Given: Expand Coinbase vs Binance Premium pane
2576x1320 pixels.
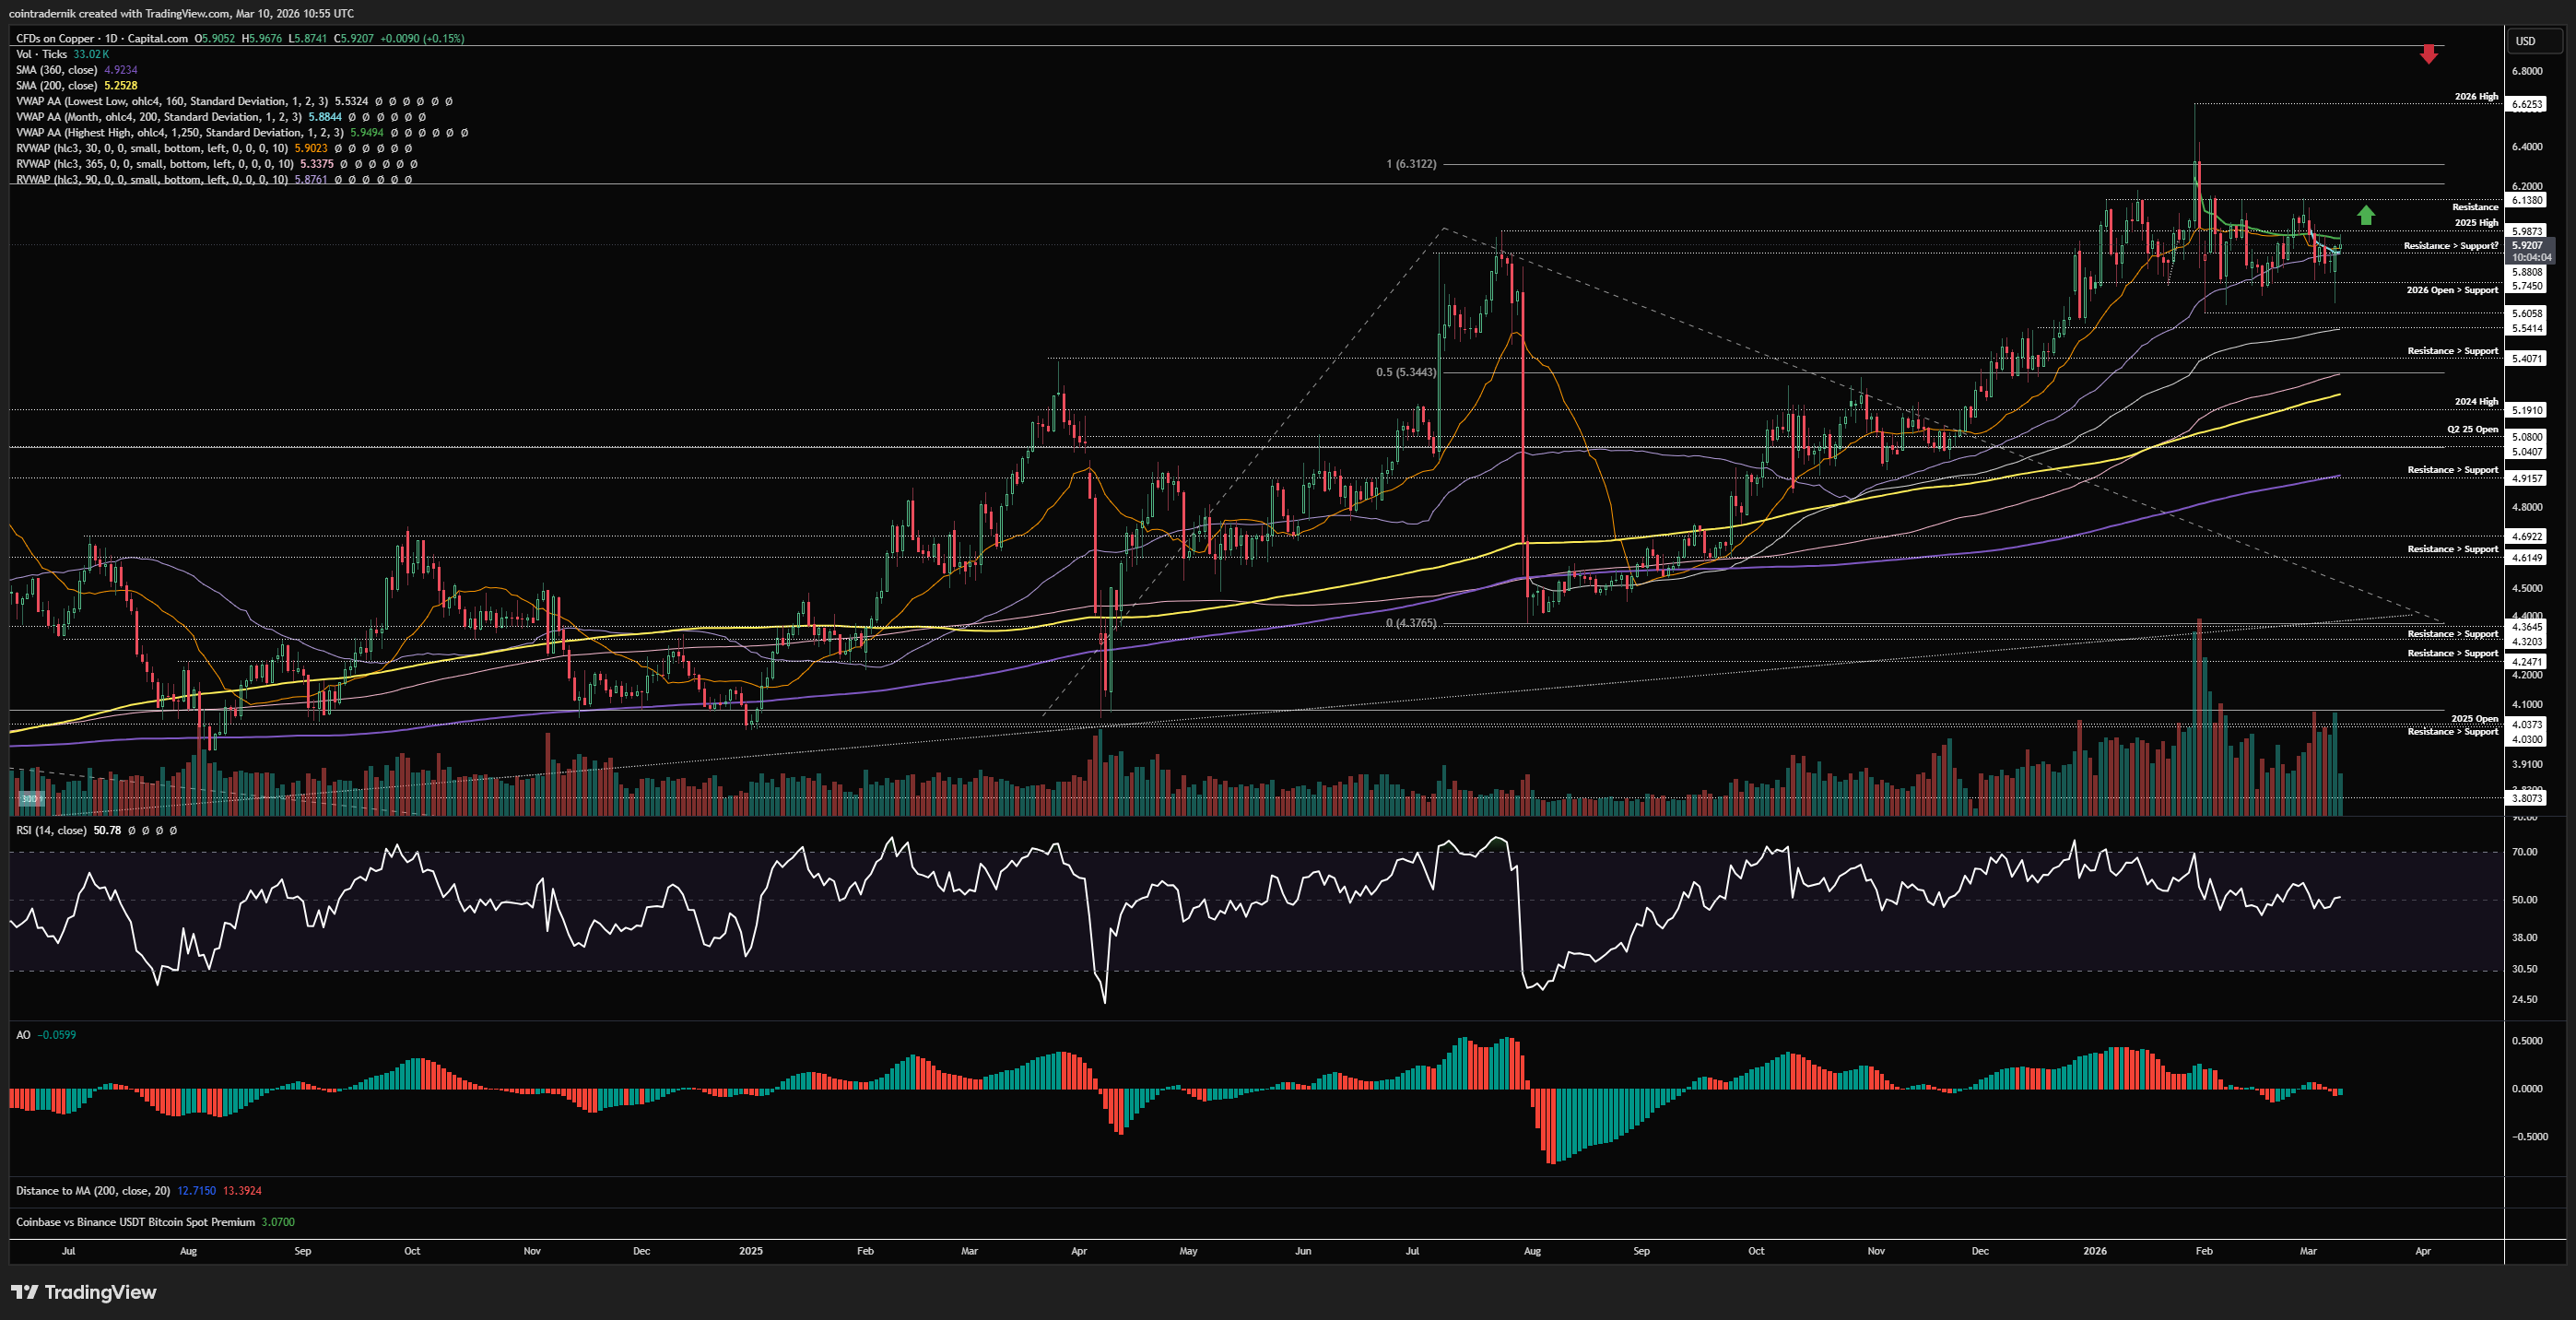Looking at the screenshot, I should click(x=135, y=1222).
